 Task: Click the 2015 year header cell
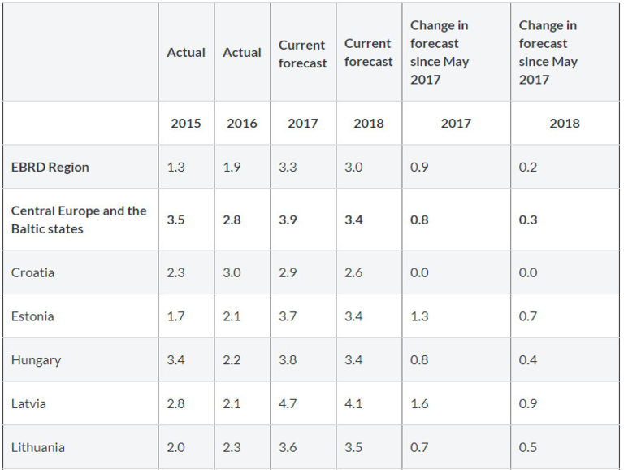(x=186, y=124)
